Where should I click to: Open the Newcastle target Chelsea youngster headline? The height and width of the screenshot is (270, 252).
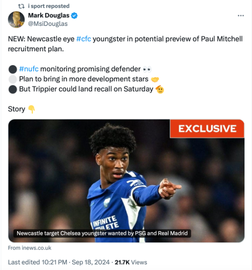pos(102,233)
